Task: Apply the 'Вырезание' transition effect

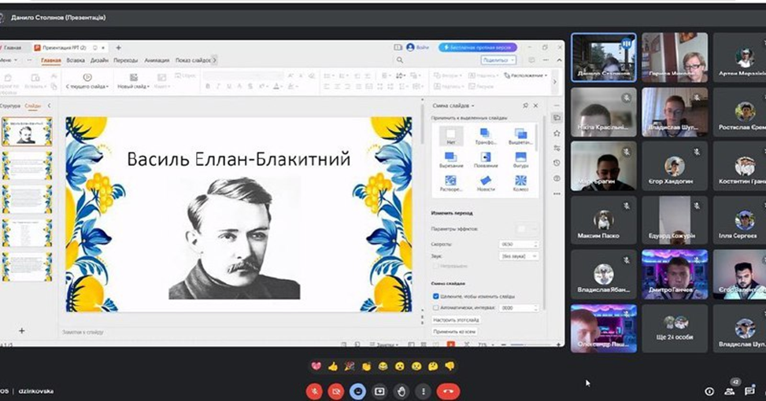Action: pyautogui.click(x=451, y=160)
